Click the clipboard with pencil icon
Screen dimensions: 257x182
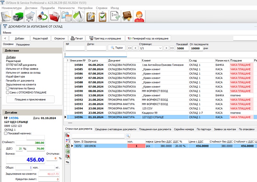point(91,16)
